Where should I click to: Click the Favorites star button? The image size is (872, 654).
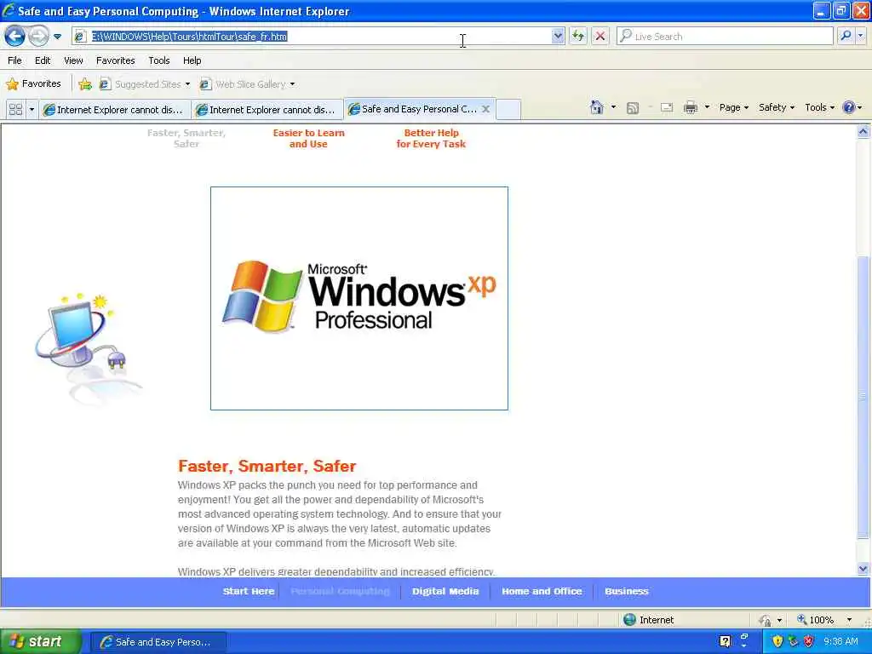coord(33,84)
